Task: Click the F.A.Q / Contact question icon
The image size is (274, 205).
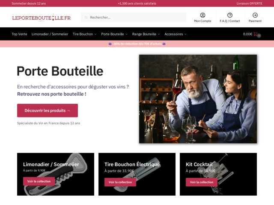Action: (x=230, y=15)
